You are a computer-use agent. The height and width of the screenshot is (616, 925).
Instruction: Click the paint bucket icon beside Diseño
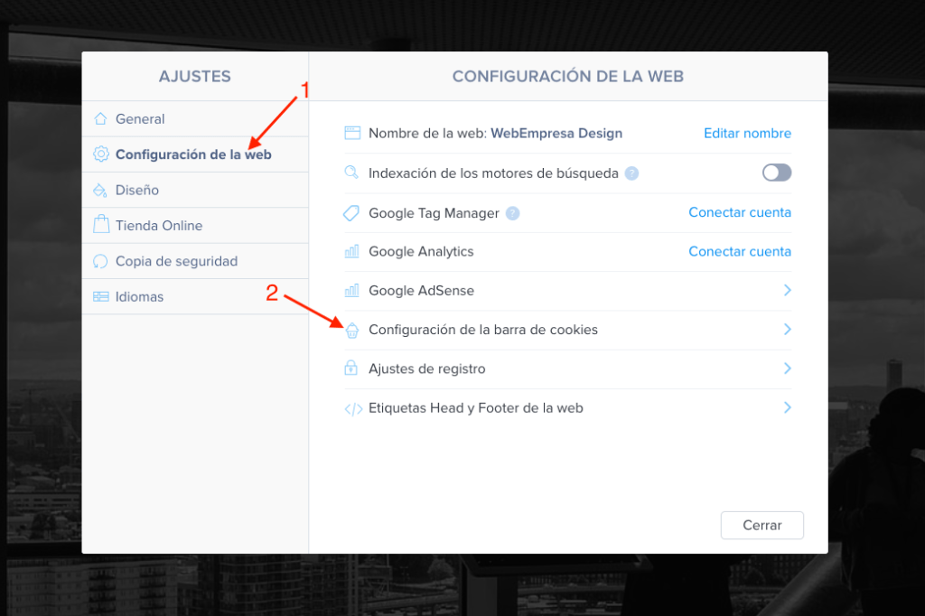(100, 190)
